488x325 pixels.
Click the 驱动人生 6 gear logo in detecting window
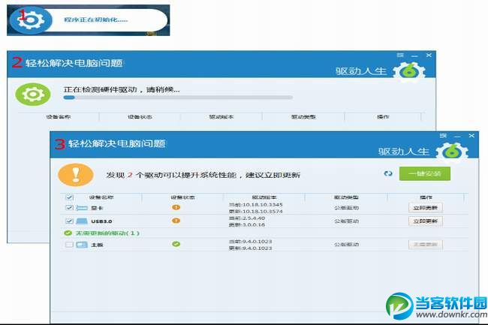pos(409,72)
